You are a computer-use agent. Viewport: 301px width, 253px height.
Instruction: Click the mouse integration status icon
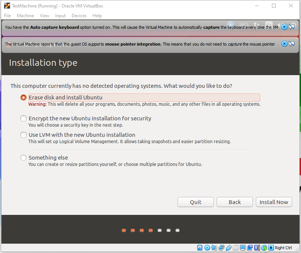264,248
